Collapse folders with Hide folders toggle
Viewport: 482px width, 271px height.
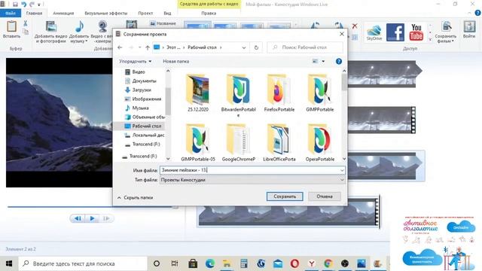135,197
